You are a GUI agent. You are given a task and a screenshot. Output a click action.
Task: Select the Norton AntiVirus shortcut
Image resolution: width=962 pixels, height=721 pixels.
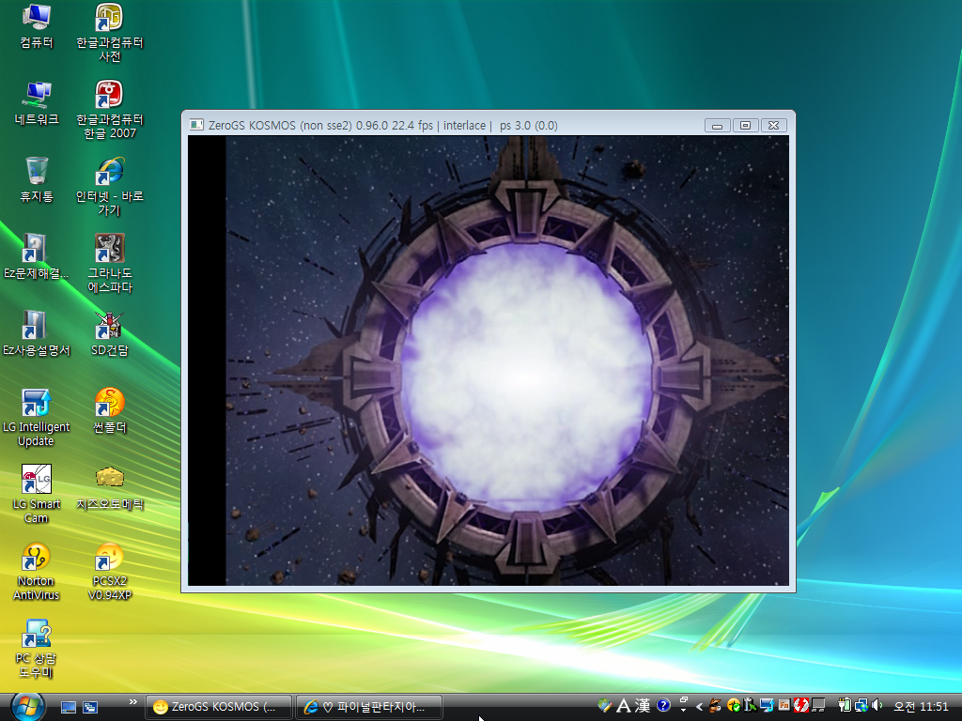point(37,572)
